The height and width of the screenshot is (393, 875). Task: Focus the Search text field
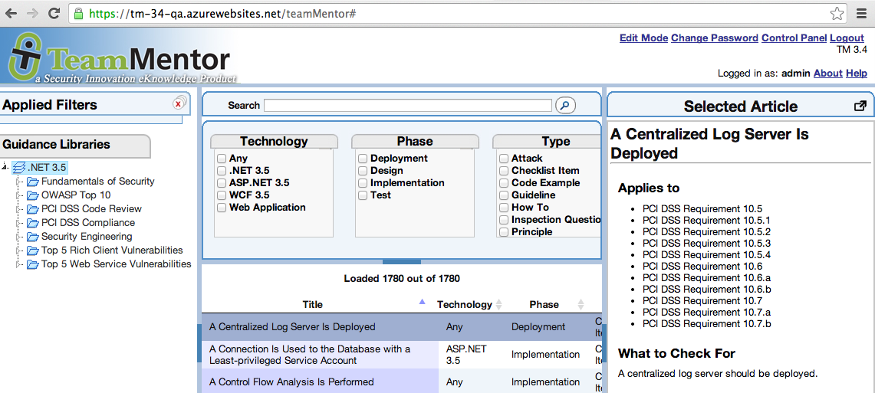click(407, 106)
